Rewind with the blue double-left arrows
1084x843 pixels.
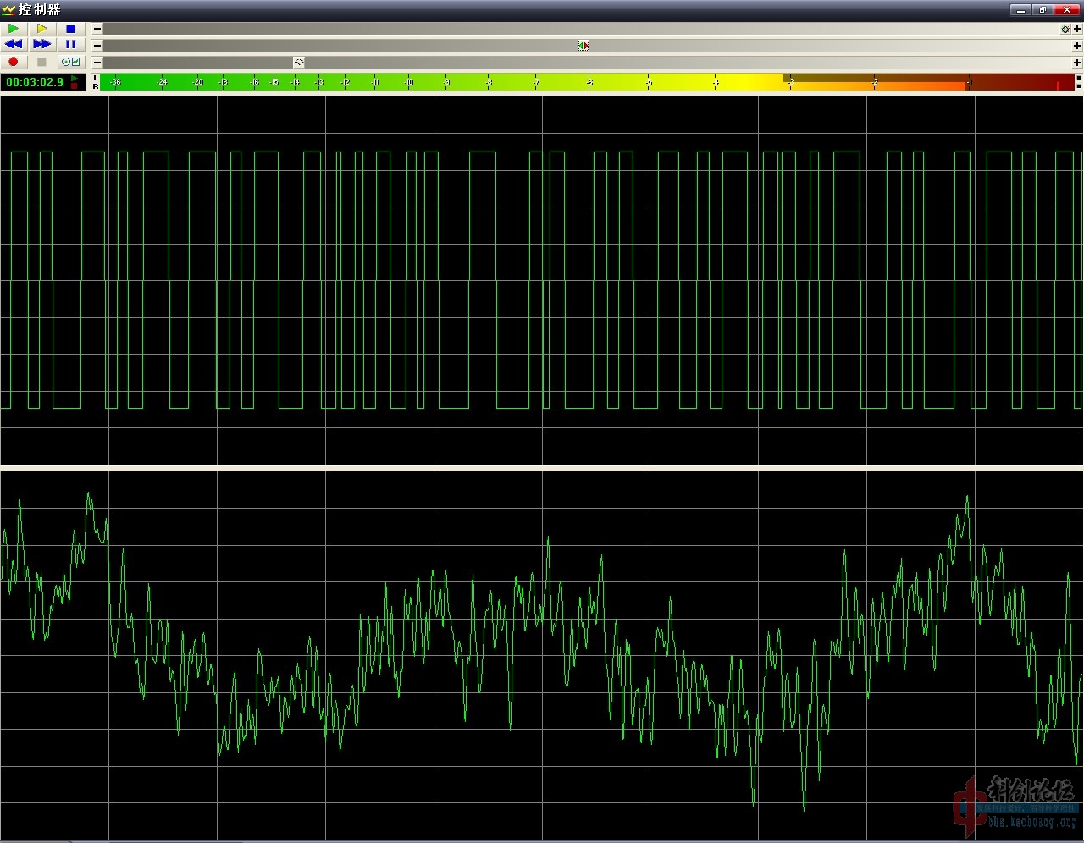tap(14, 45)
